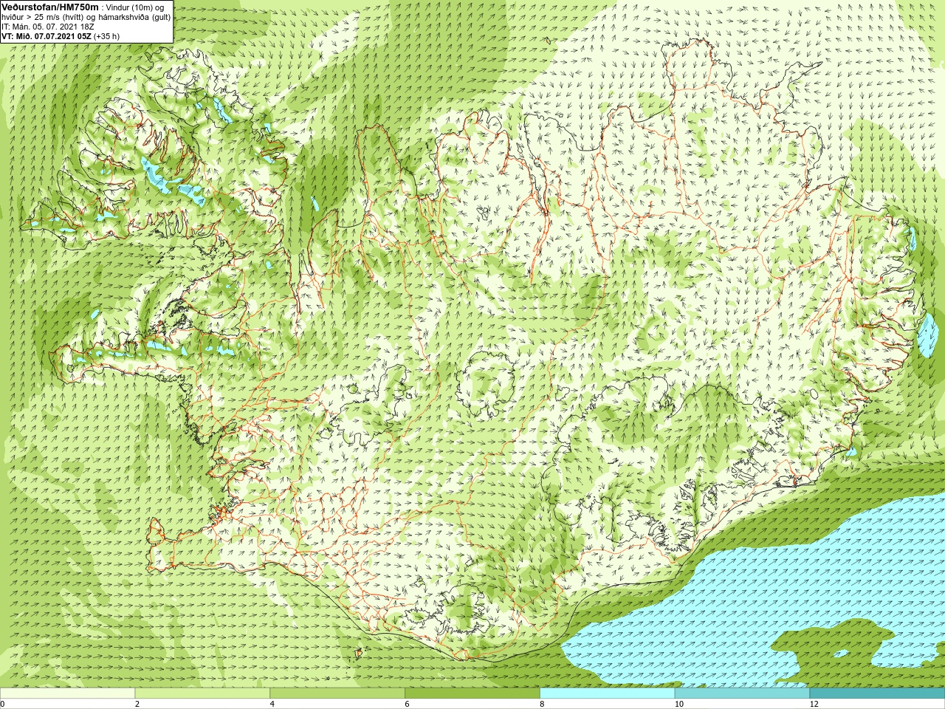Click the teal legend swatch above 12 m/s
The height and width of the screenshot is (709, 945).
pyautogui.click(x=877, y=693)
